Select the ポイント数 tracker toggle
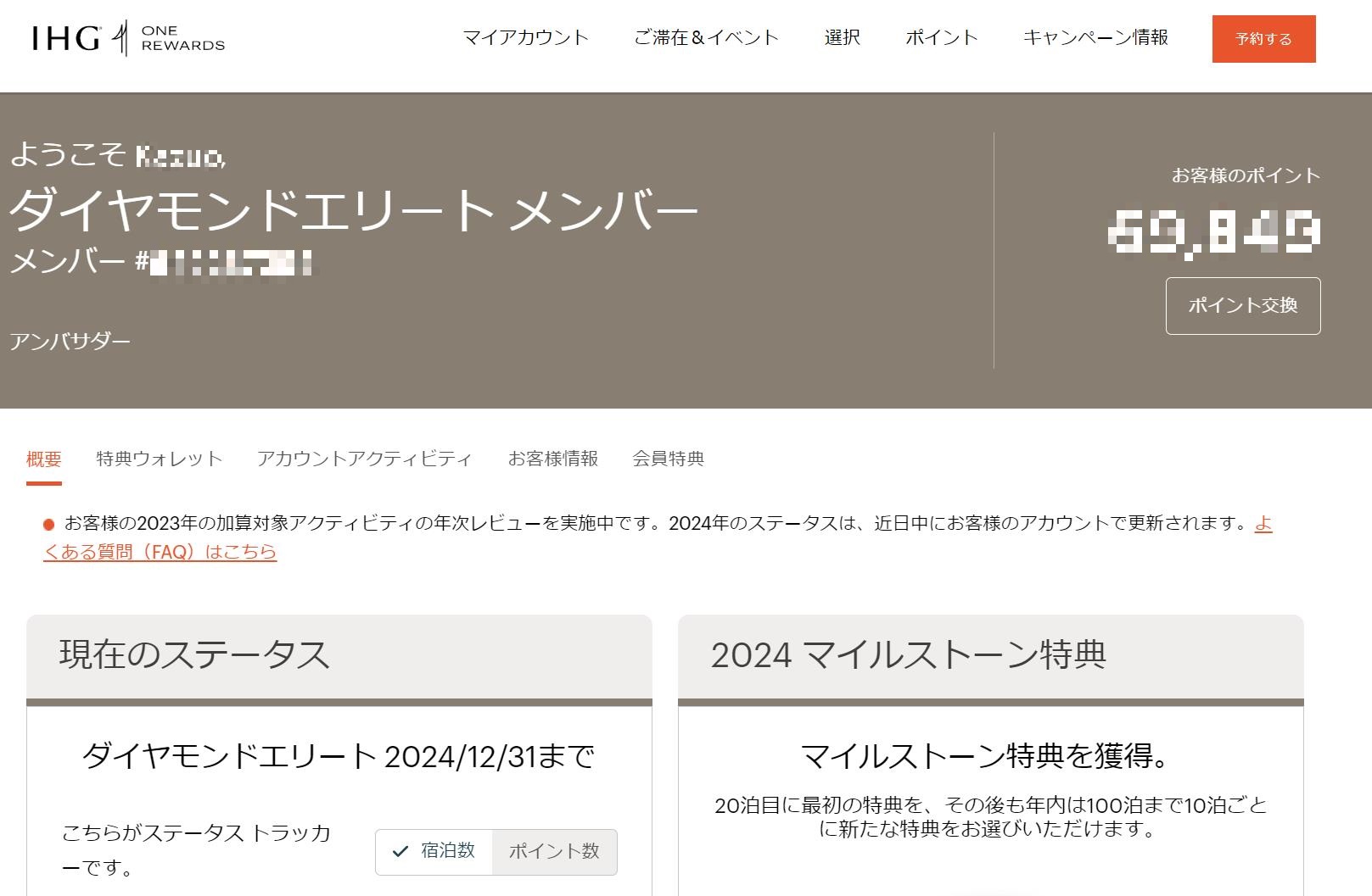This screenshot has width=1372, height=896. click(555, 851)
